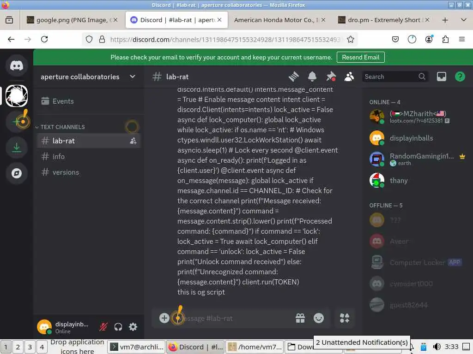Open Computer Locker APP member
The image size is (473, 354).
(x=418, y=262)
